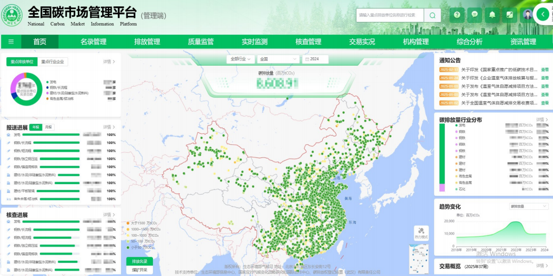Viewport: 553px width, 276px height.
Task: Open the chat messages icon
Action: pos(475,15)
